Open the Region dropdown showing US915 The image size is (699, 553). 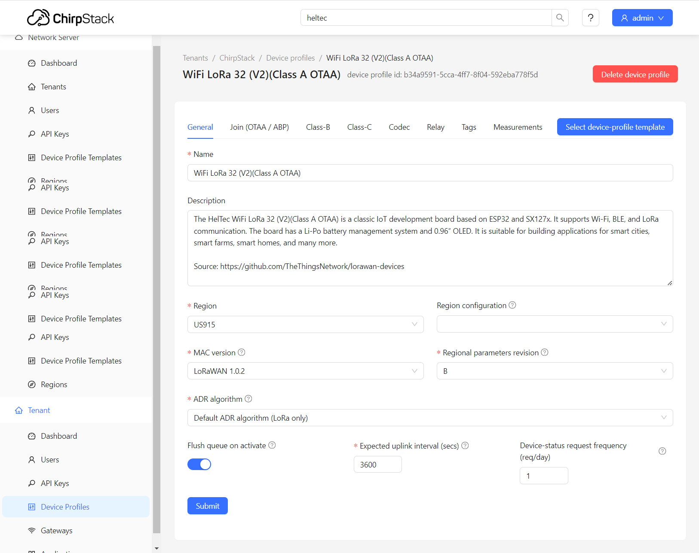(305, 324)
